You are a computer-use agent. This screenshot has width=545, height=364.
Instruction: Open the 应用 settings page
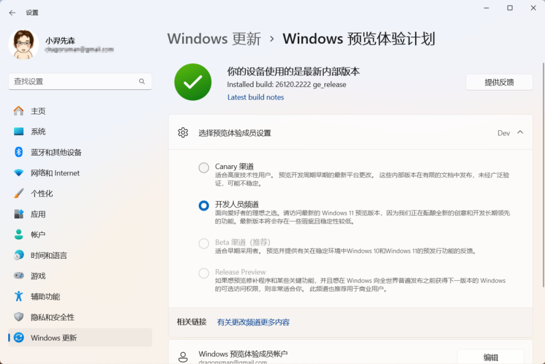pyautogui.click(x=80, y=214)
